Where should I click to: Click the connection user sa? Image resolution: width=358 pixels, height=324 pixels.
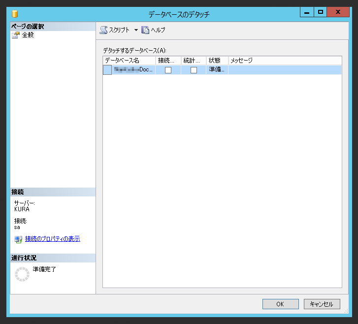pos(17,227)
